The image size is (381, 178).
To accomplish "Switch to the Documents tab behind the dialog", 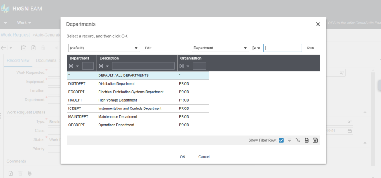I will coord(46,60).
